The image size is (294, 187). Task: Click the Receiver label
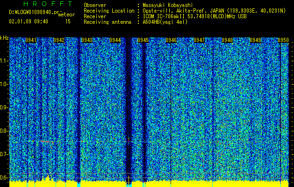(x=95, y=16)
